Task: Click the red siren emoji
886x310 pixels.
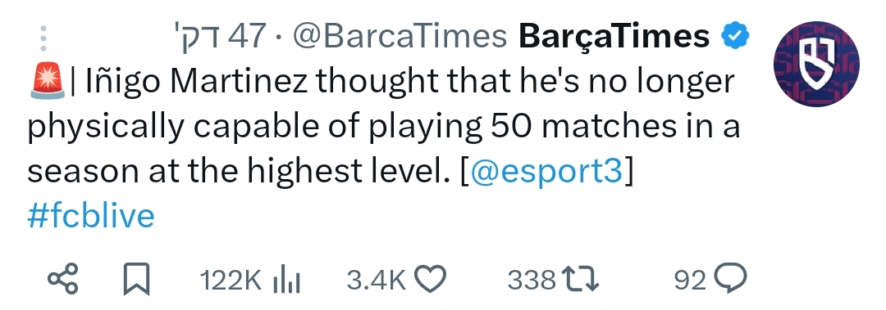Action: tap(48, 83)
